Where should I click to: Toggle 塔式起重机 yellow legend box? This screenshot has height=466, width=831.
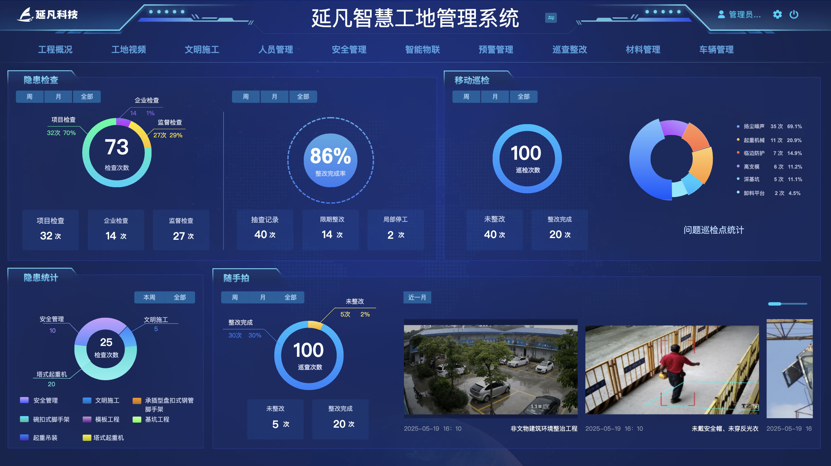[87, 438]
